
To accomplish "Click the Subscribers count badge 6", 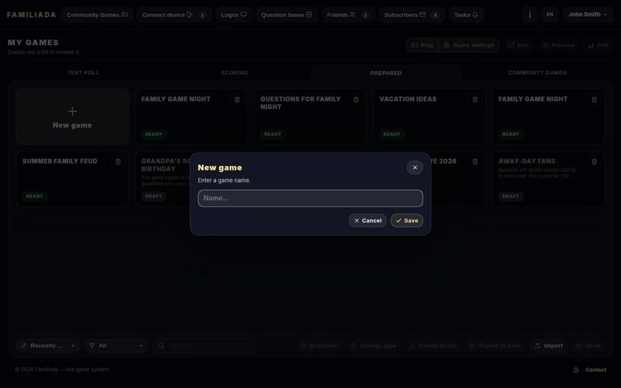I will 435,15.
